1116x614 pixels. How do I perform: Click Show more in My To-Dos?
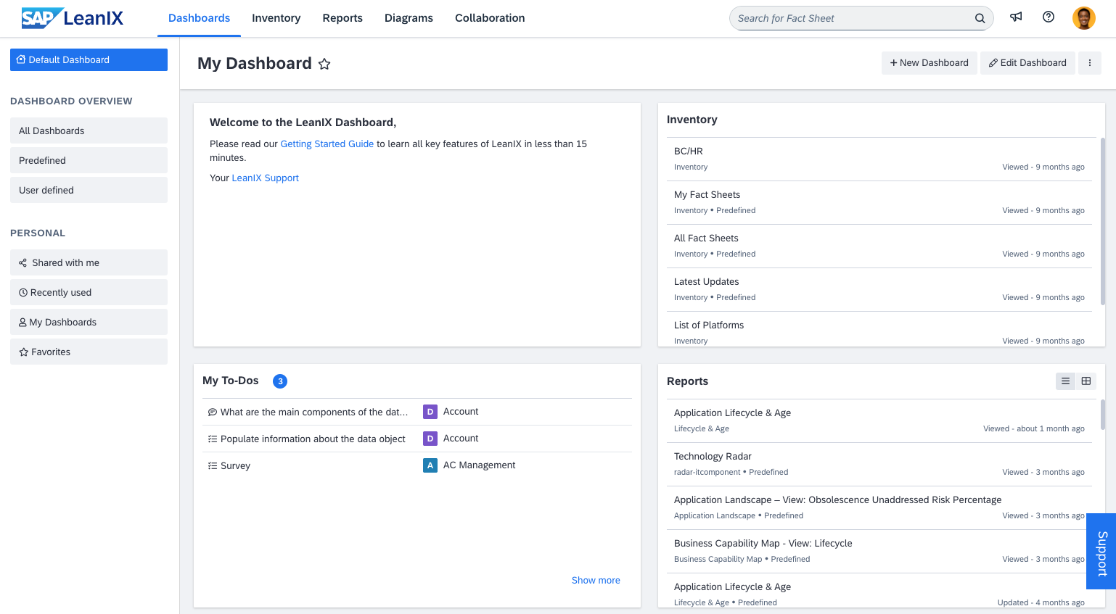click(x=596, y=581)
